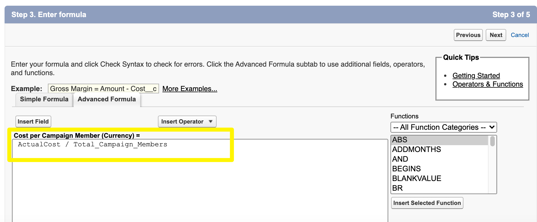Open More Examples link
This screenshot has width=537, height=222.
pyautogui.click(x=190, y=89)
